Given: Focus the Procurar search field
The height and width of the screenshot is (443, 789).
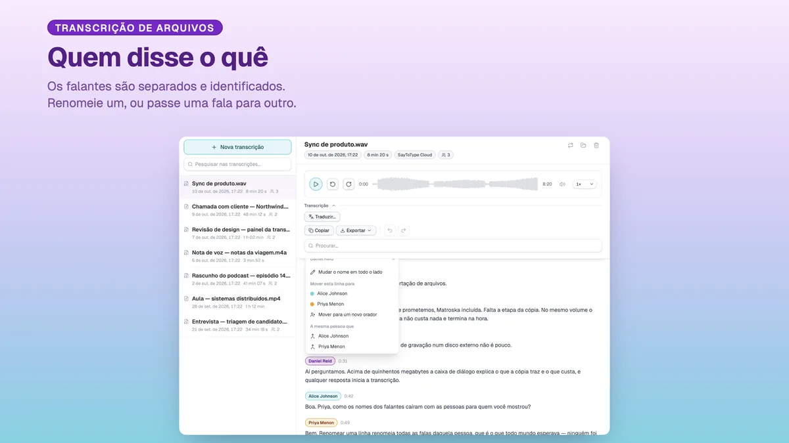Looking at the screenshot, I should pos(453,245).
